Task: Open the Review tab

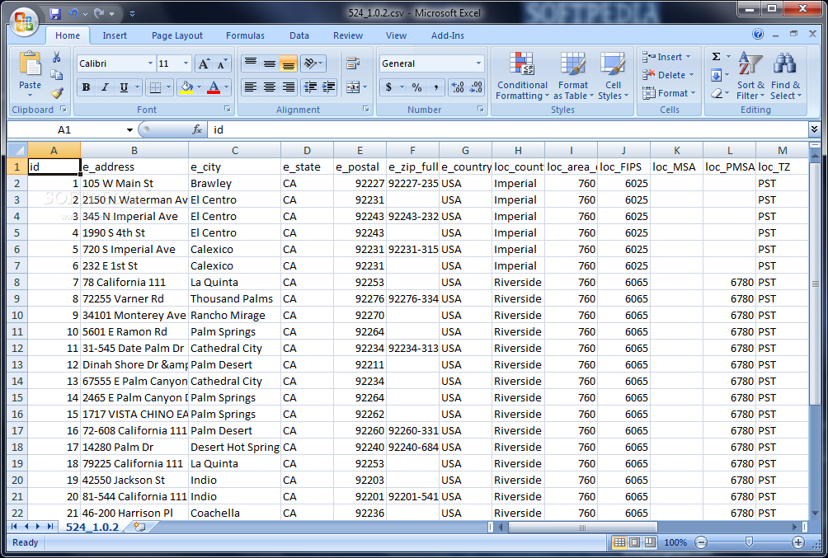Action: 347,35
